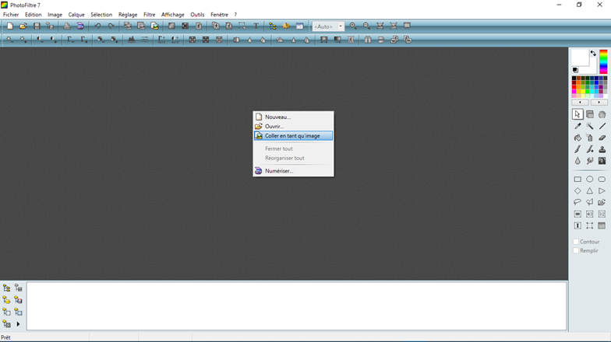611x342 pixels.
Task: Show next color palette page
Action: click(x=599, y=103)
